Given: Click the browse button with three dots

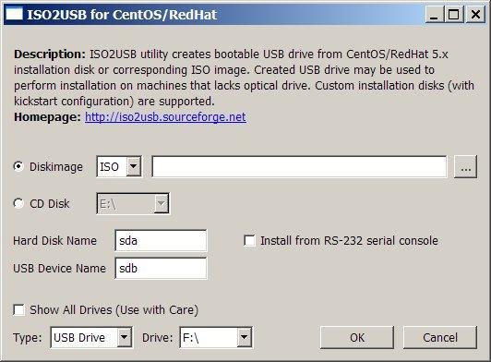Looking at the screenshot, I should pos(466,167).
